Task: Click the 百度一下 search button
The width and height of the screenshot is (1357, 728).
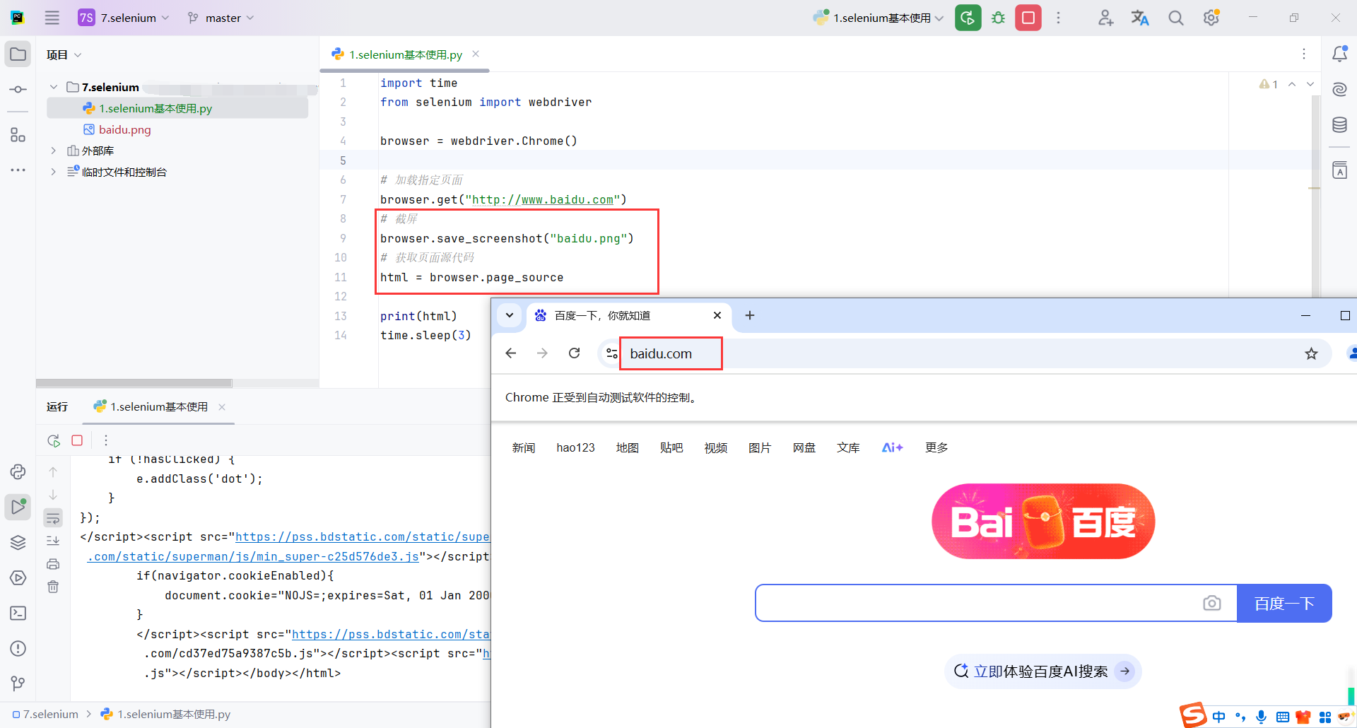Action: pos(1284,603)
